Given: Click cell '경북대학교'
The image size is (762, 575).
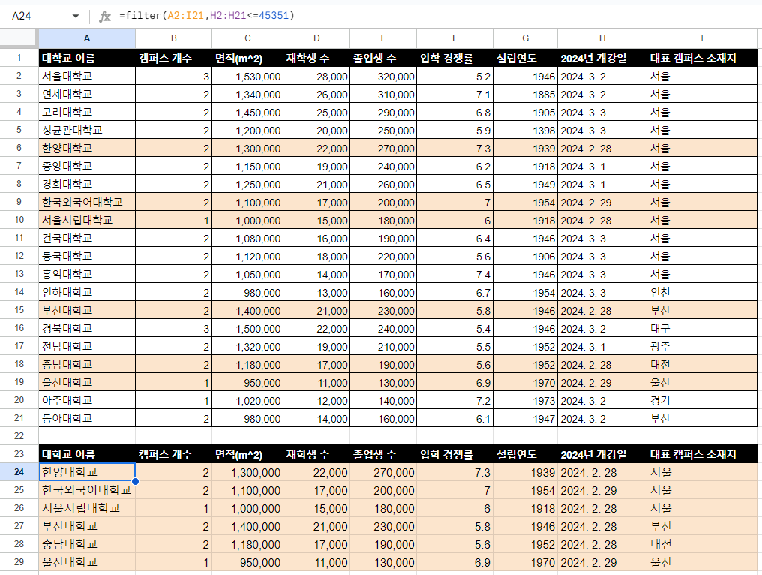Looking at the screenshot, I should [x=87, y=328].
